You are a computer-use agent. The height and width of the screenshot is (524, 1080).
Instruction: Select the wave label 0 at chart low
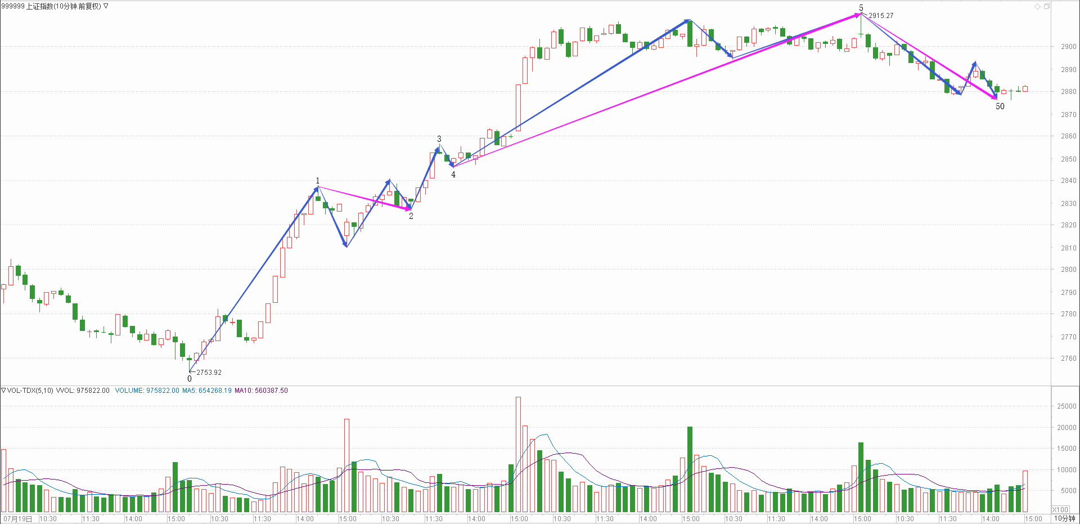click(190, 379)
